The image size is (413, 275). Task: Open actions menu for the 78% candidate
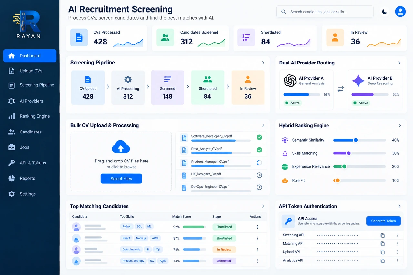point(257,250)
